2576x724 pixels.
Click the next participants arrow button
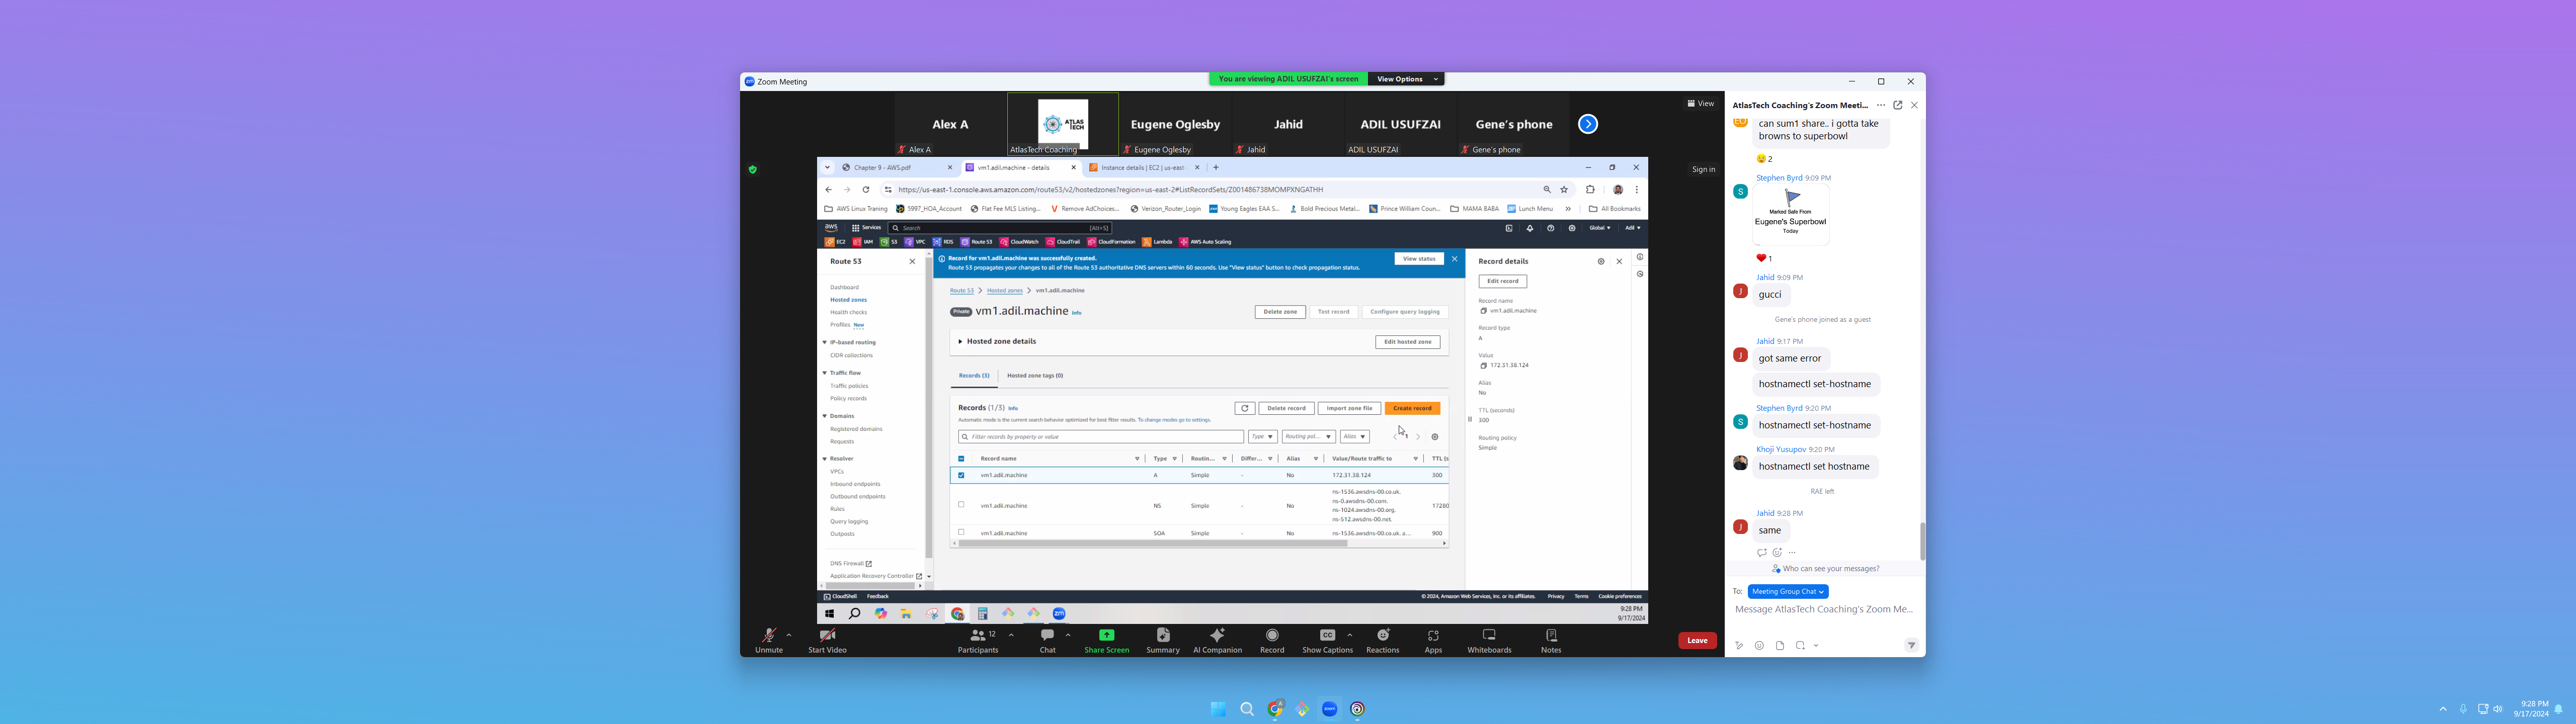[x=1588, y=124]
